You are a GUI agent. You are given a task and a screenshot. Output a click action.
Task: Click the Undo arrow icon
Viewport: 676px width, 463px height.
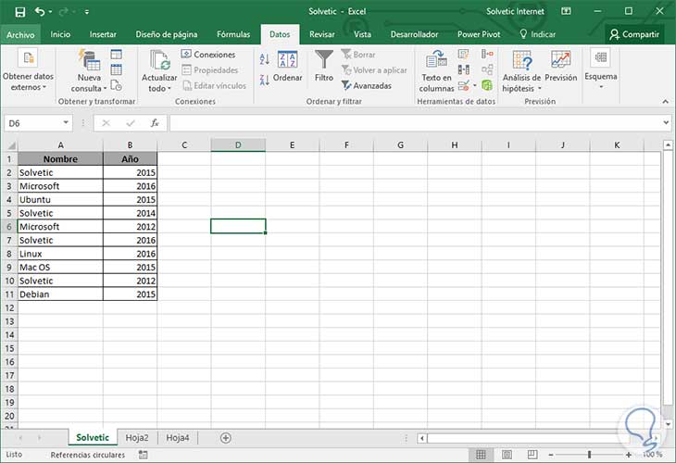coord(40,12)
